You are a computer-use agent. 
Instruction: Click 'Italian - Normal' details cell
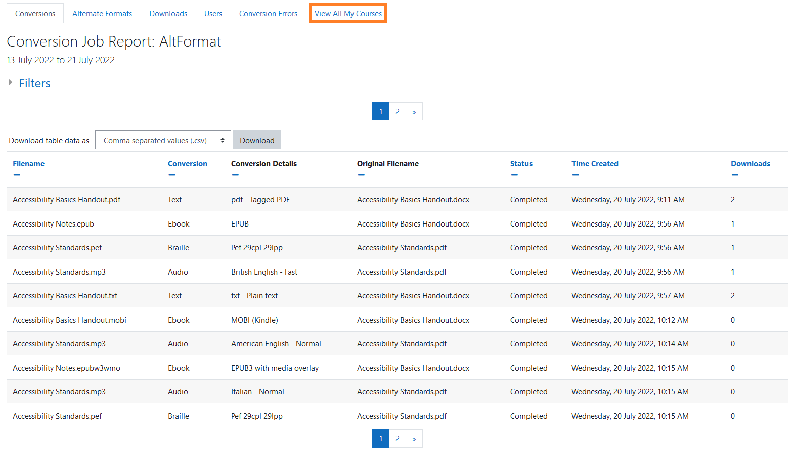(257, 392)
